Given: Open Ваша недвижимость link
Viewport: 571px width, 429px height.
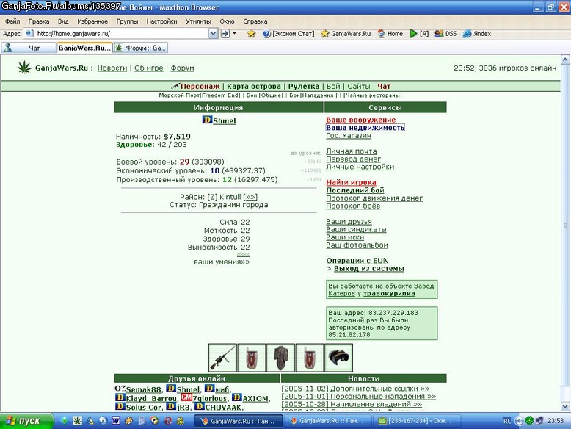Looking at the screenshot, I should [x=365, y=128].
